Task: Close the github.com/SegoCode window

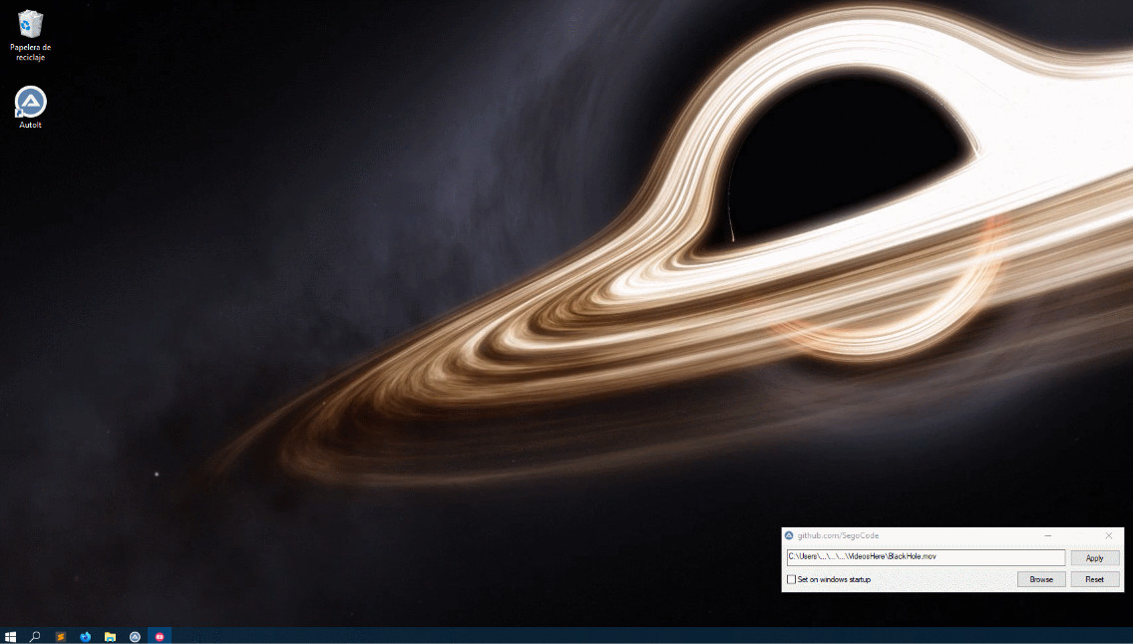Action: coord(1108,535)
